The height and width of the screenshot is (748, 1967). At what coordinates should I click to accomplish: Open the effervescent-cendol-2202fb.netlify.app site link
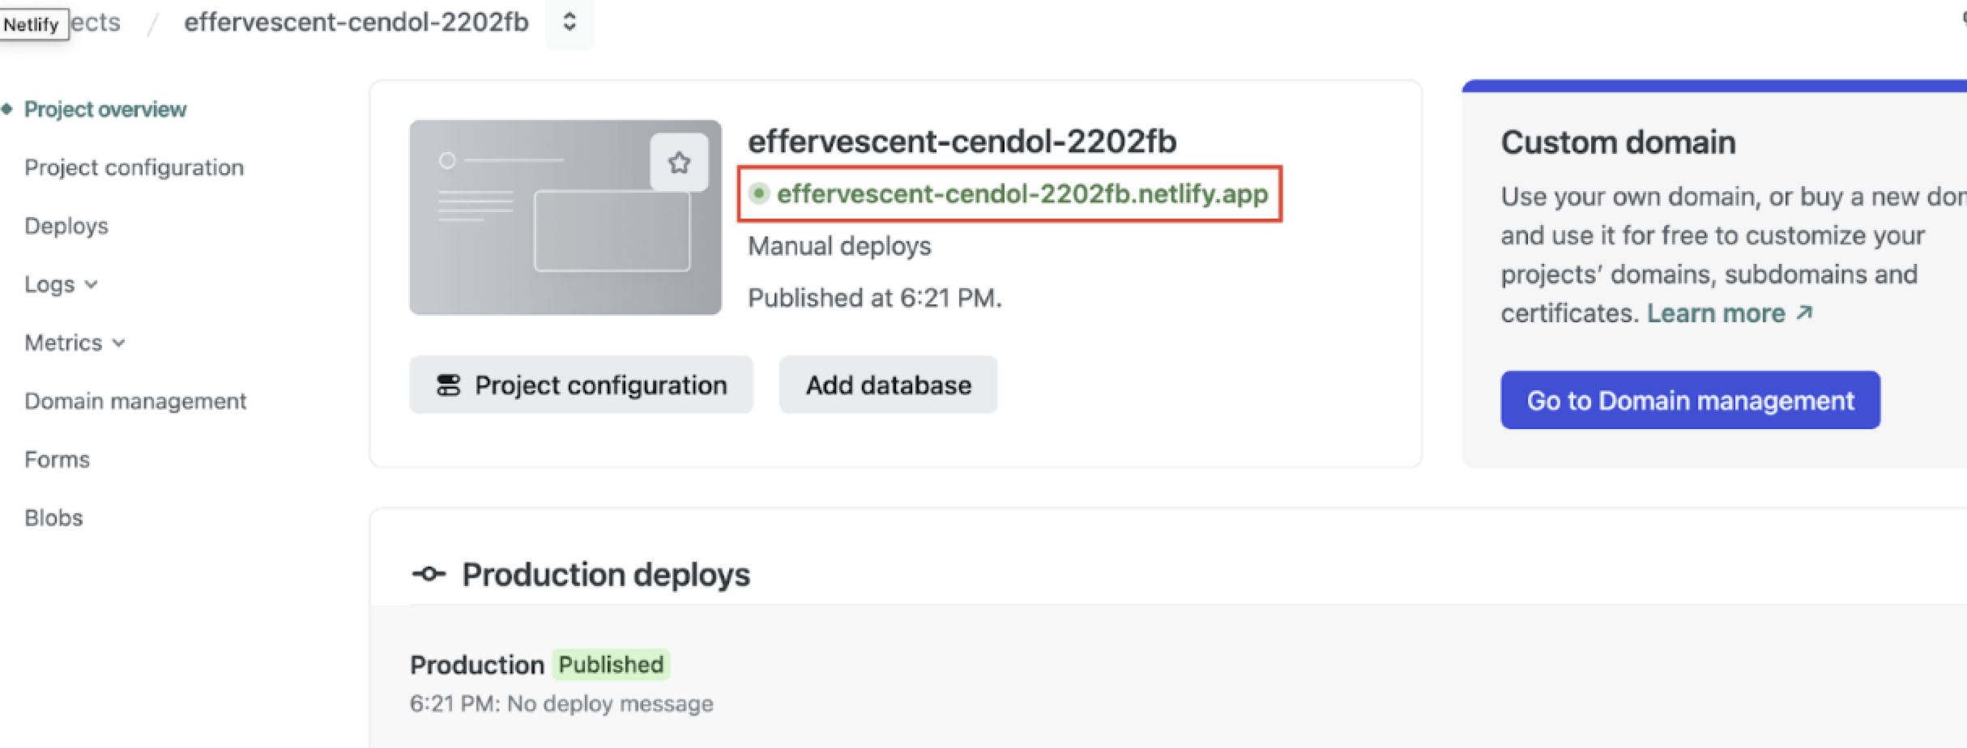(x=1022, y=193)
